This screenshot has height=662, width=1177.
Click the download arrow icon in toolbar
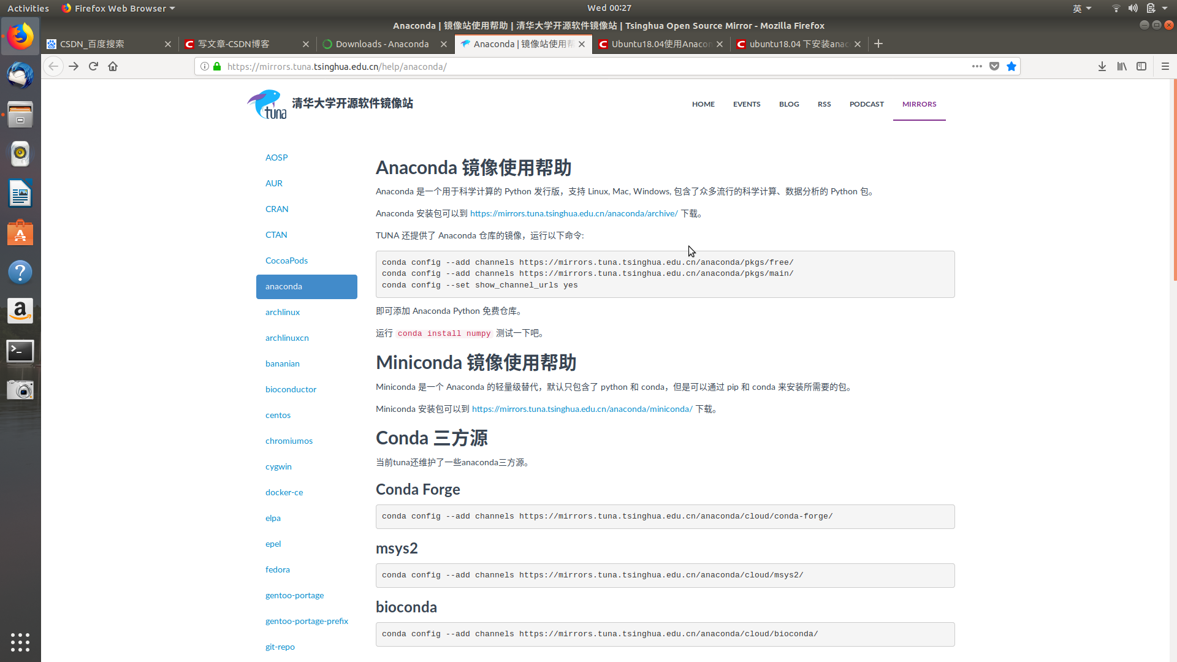click(1102, 66)
